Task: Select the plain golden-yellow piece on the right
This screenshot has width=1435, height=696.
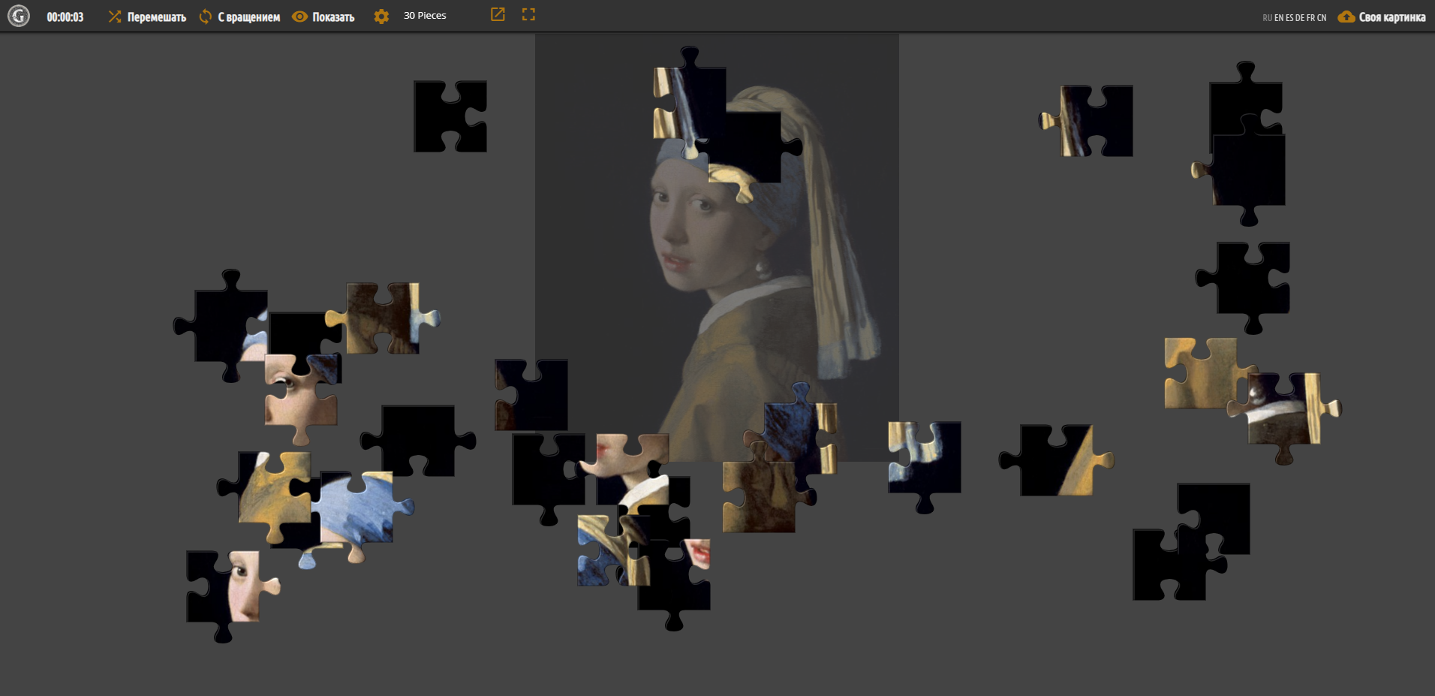Action: coord(1199,373)
